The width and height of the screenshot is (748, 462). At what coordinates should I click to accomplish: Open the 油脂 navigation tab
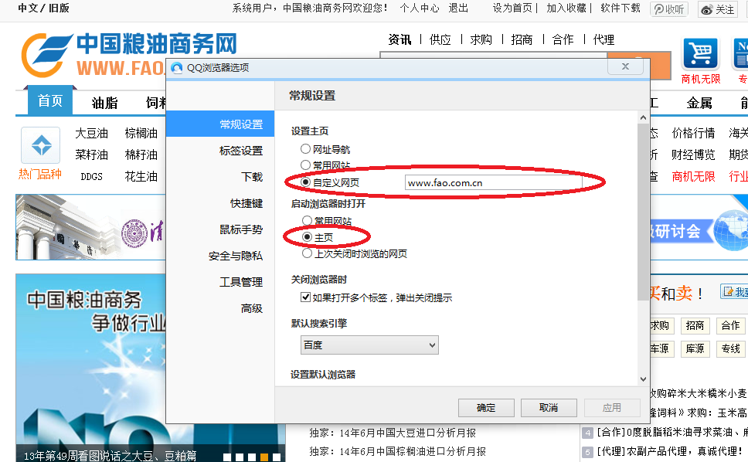(104, 103)
